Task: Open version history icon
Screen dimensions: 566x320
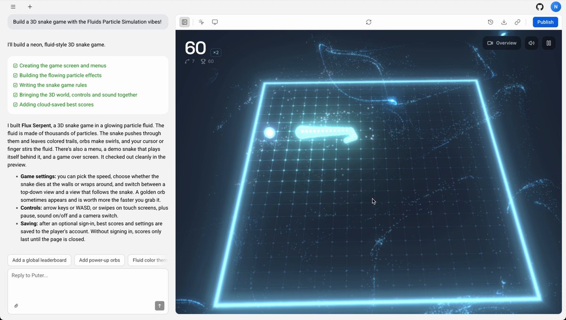Action: click(491, 22)
